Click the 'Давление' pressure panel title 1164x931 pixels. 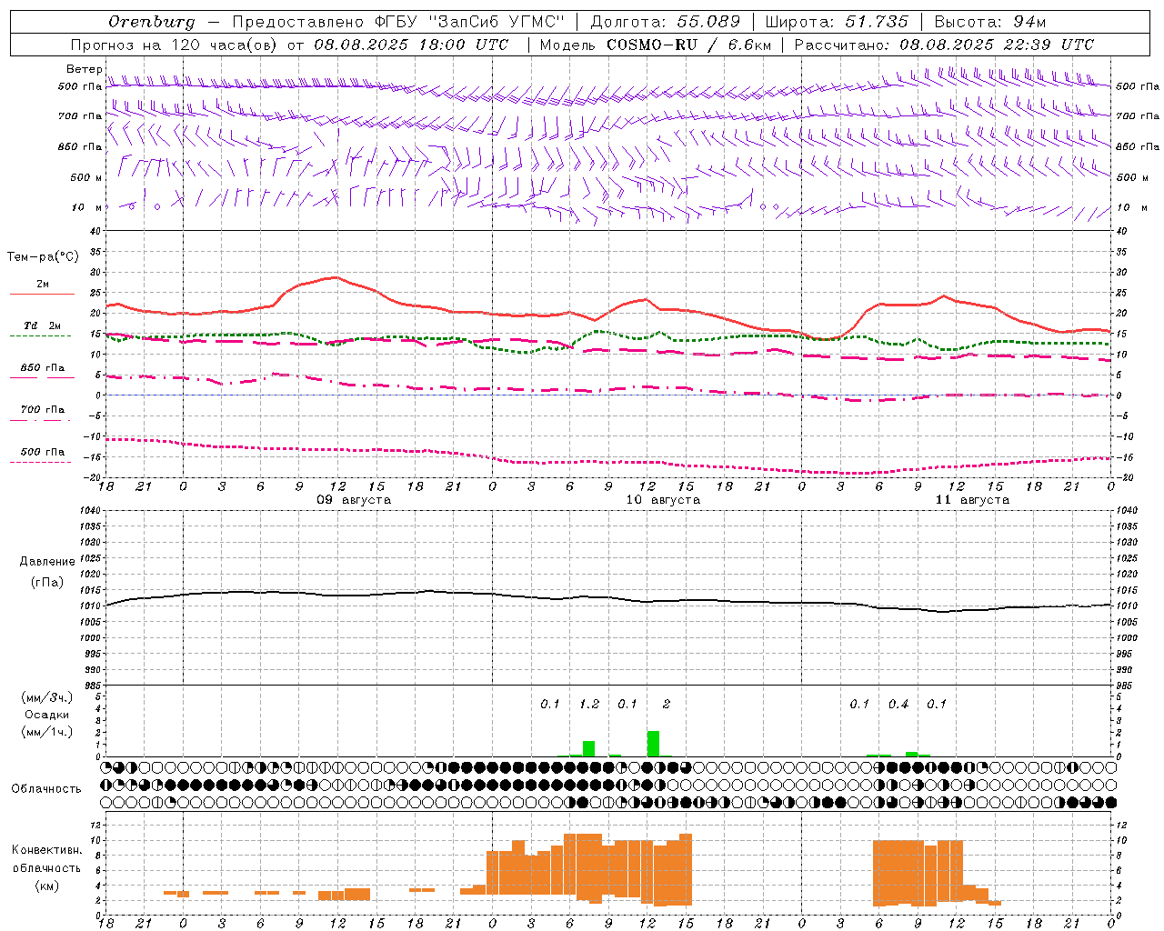pos(47,562)
